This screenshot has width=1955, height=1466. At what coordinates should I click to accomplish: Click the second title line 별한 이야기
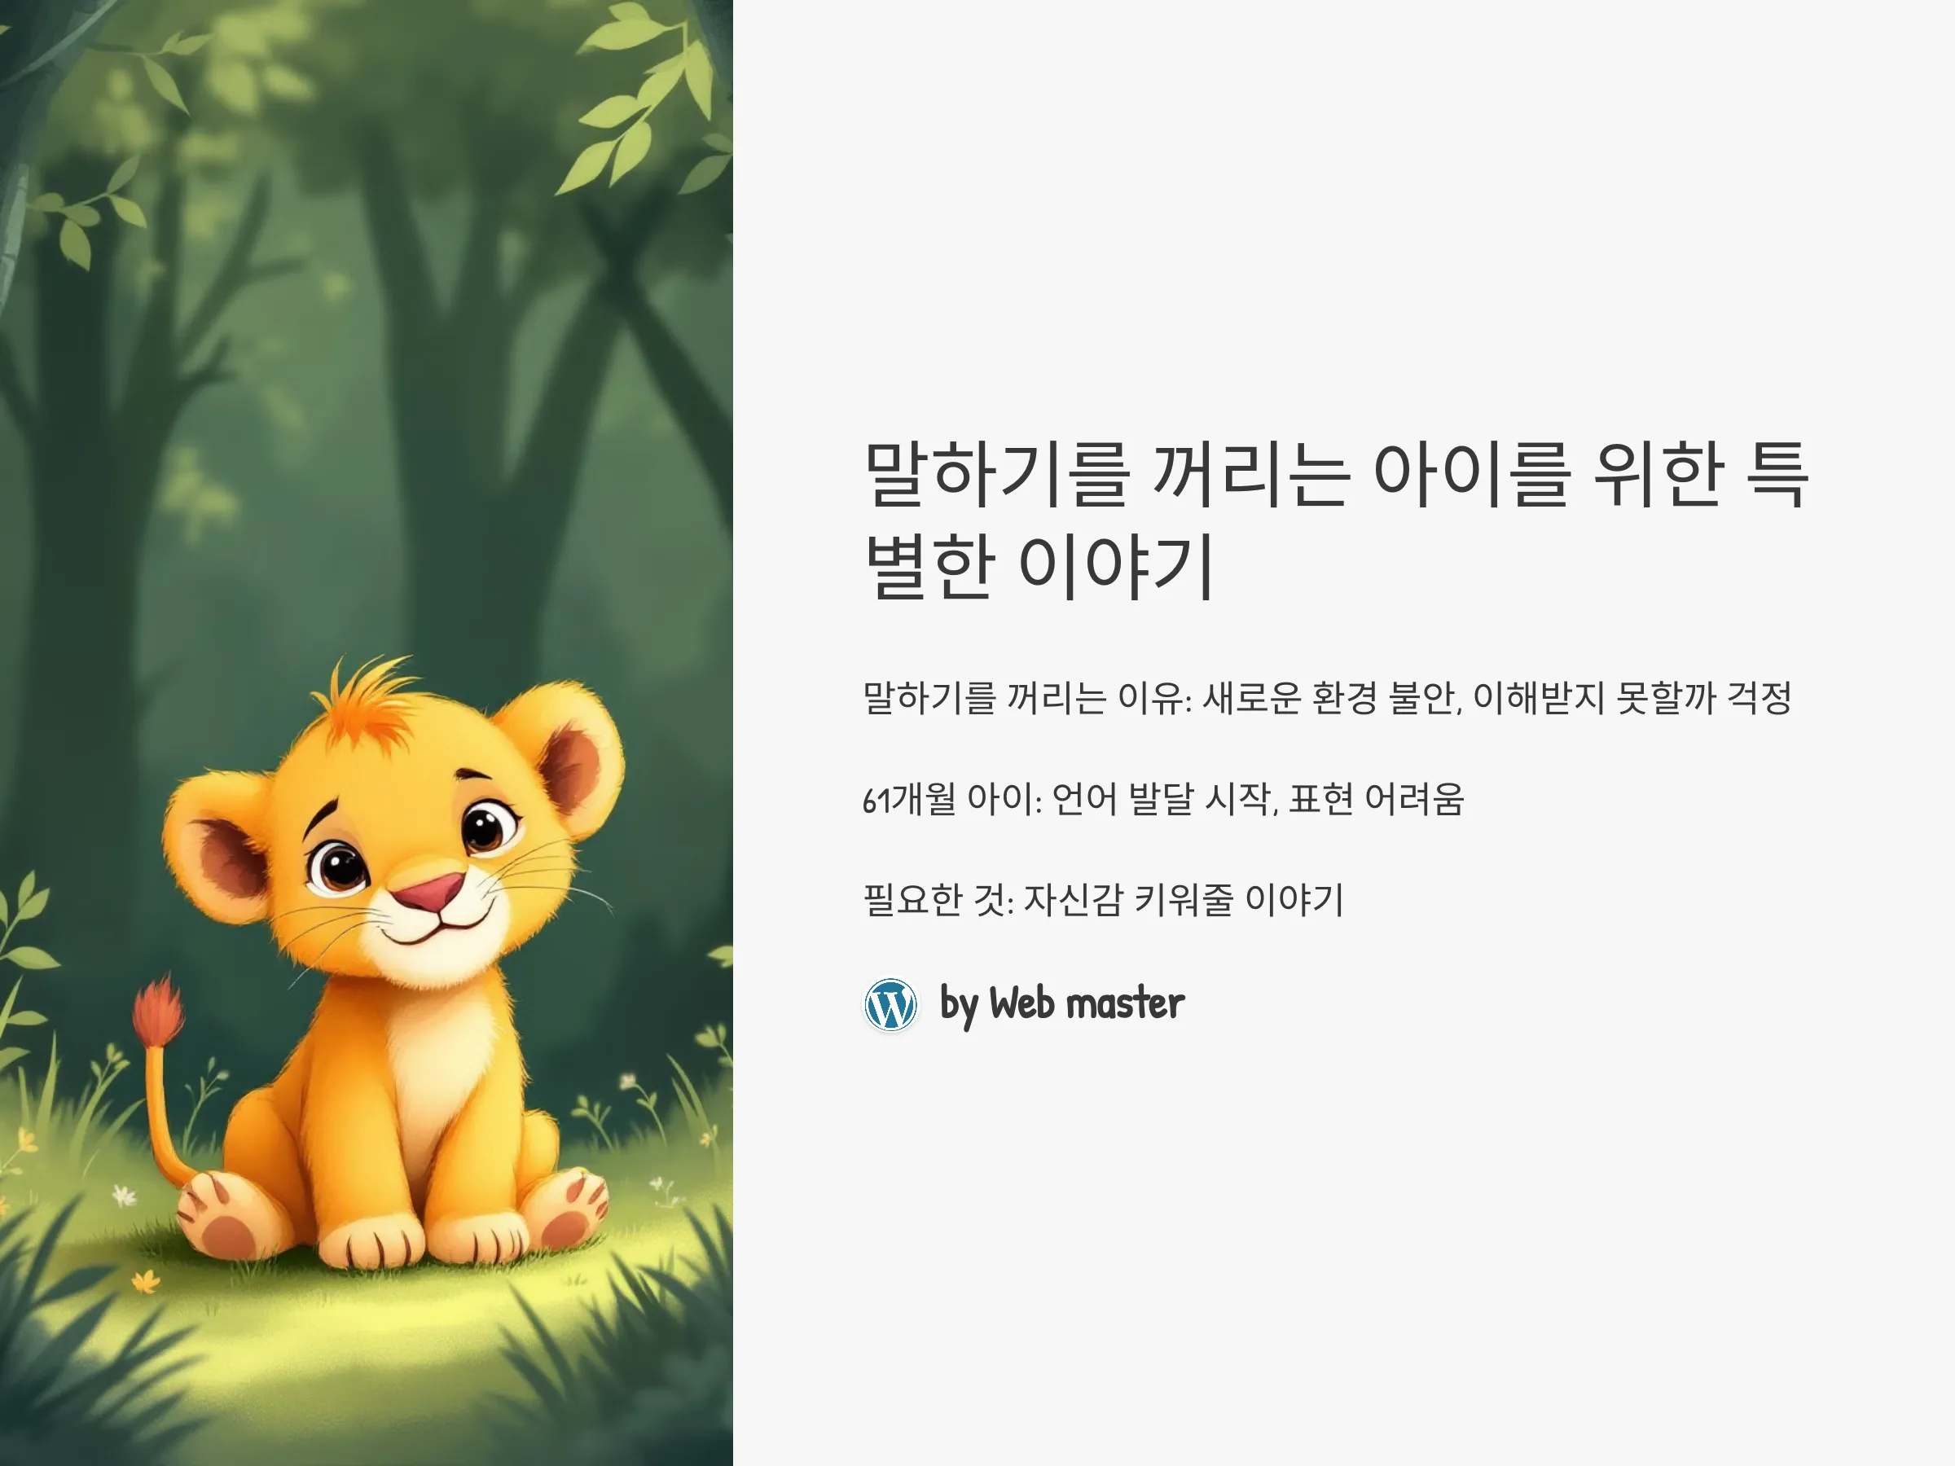(1039, 565)
